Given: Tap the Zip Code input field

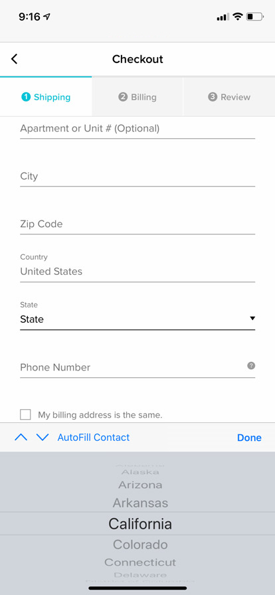Looking at the screenshot, I should tap(137, 224).
